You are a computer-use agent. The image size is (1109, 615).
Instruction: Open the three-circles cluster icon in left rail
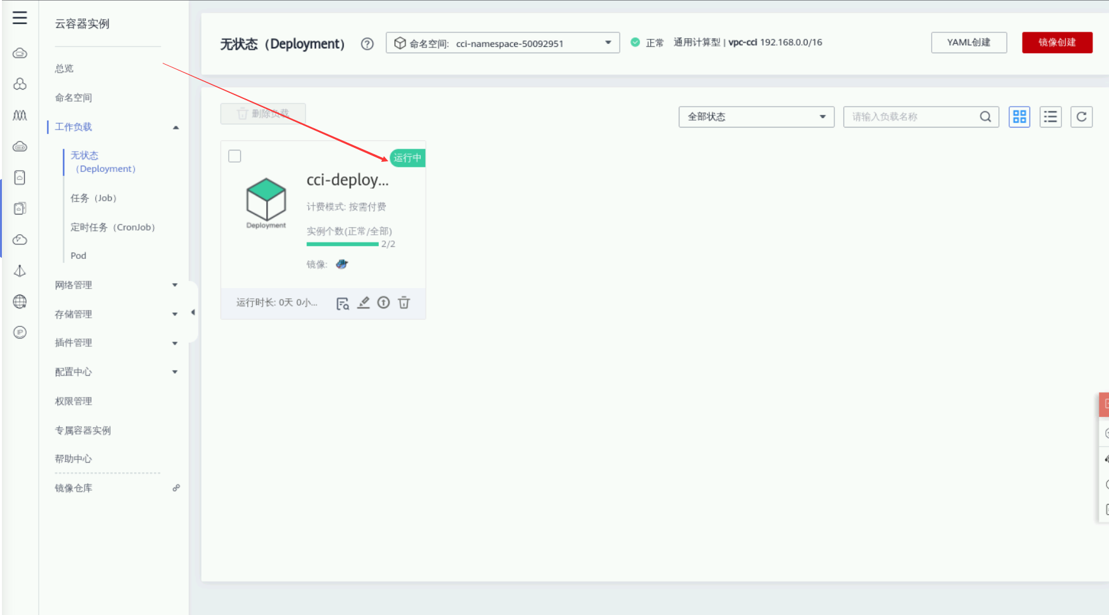pos(20,84)
